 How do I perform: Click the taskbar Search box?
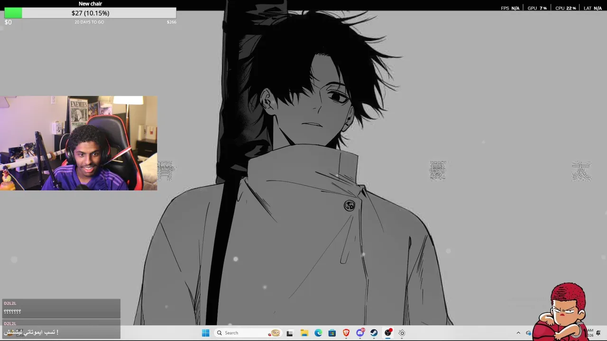pos(247,333)
